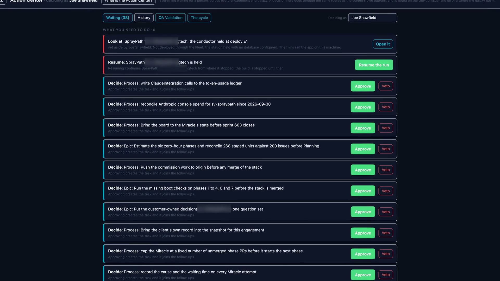Veto recording cause on every Miracle attempt
This screenshot has height=281, width=500.
coord(386,275)
